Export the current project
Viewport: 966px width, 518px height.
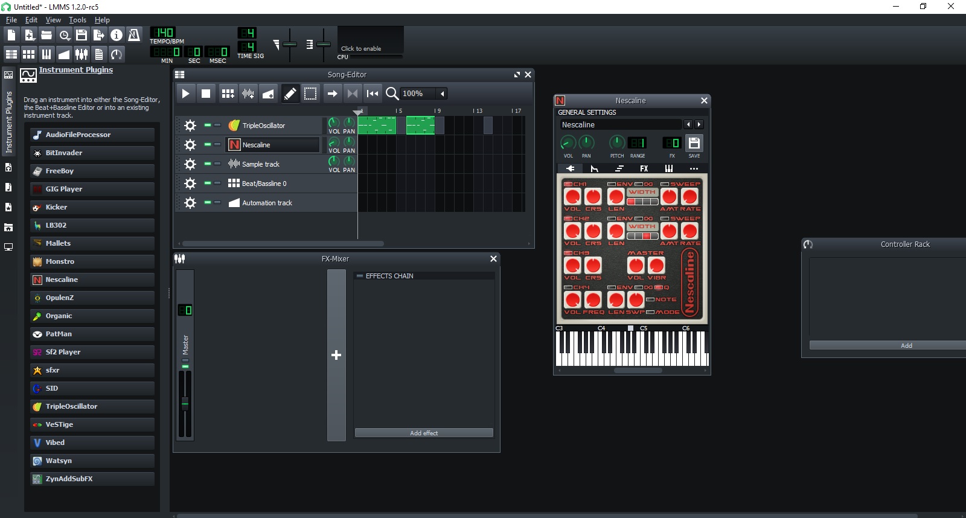[x=99, y=35]
